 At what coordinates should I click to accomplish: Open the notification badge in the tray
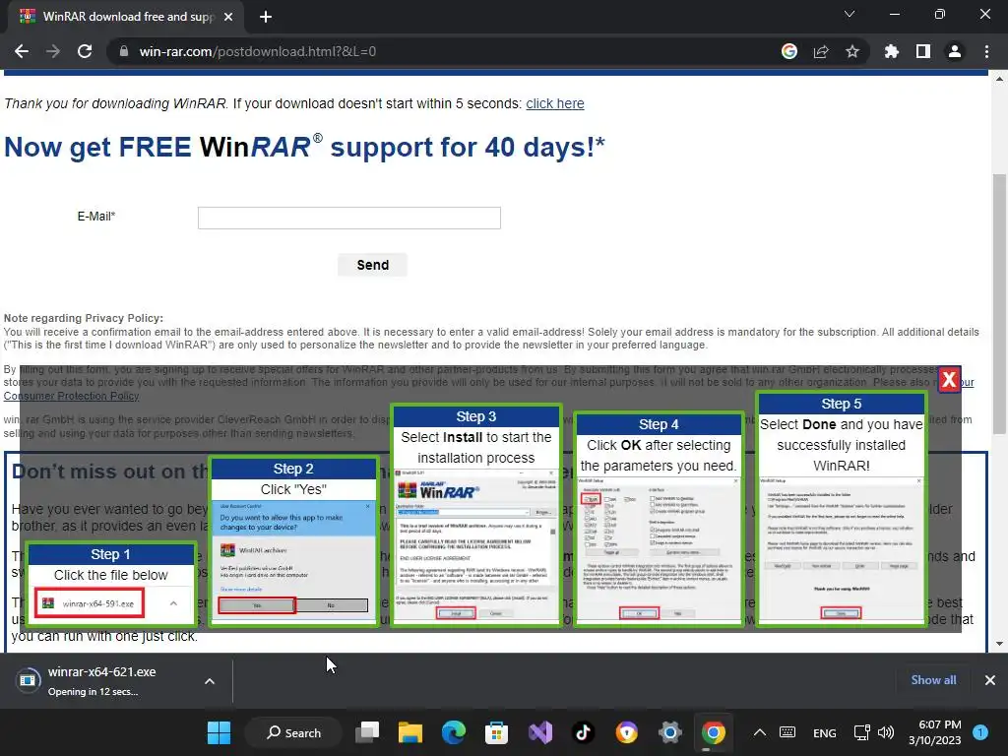click(x=980, y=732)
